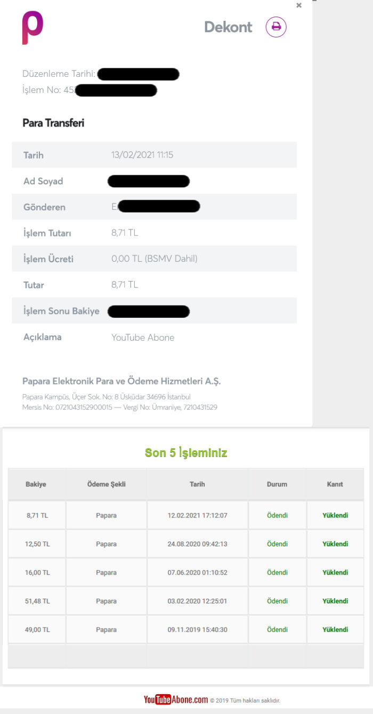
Task: Click the YouTubeAbone.com footer logo
Action: pyautogui.click(x=176, y=700)
